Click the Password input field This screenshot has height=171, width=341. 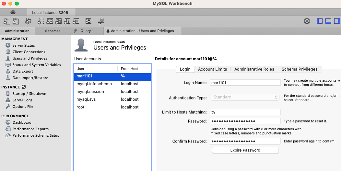(245, 121)
